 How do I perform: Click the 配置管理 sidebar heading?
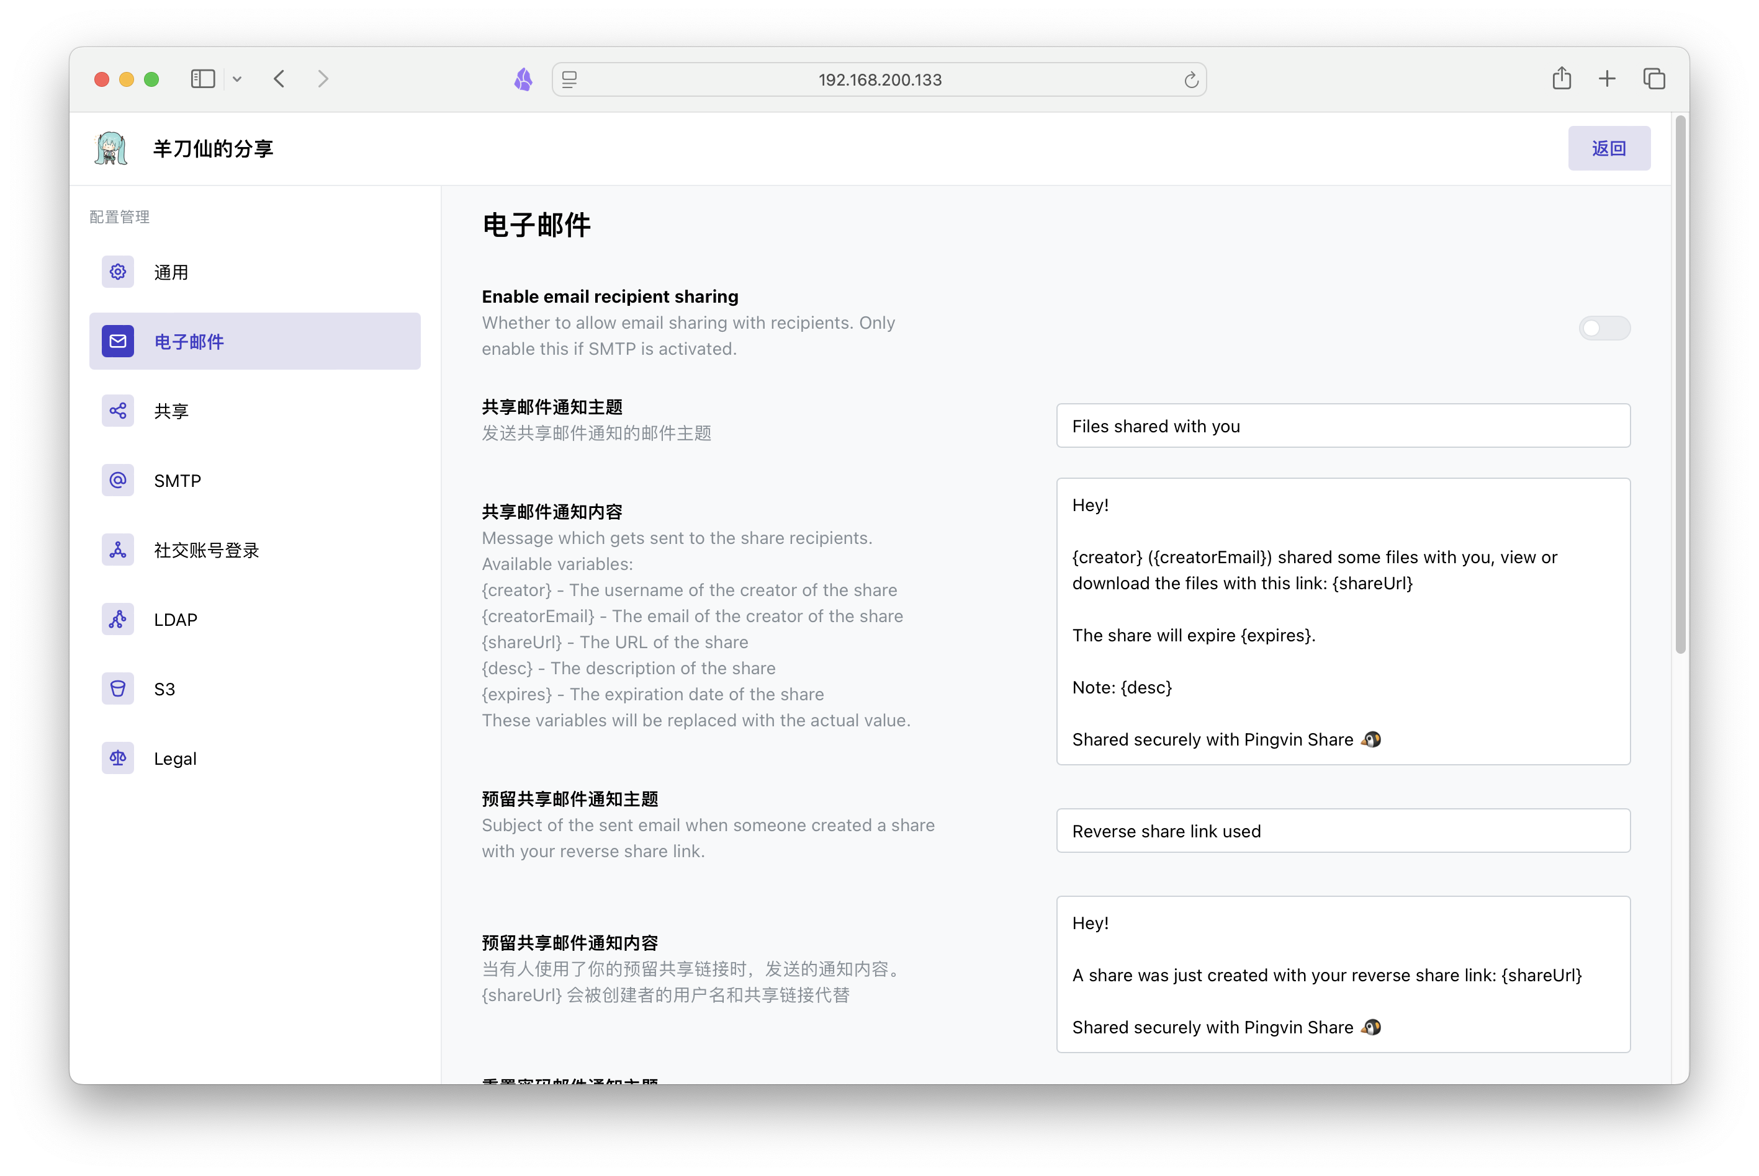[119, 216]
